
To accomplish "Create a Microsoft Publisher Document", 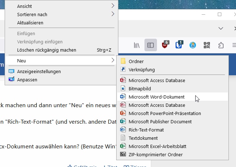I will click(172, 121).
